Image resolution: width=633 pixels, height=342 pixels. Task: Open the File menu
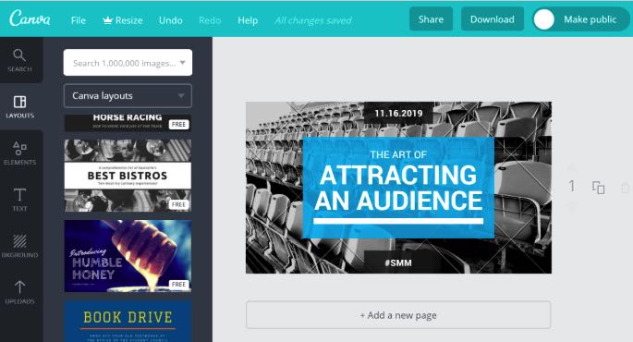point(79,20)
